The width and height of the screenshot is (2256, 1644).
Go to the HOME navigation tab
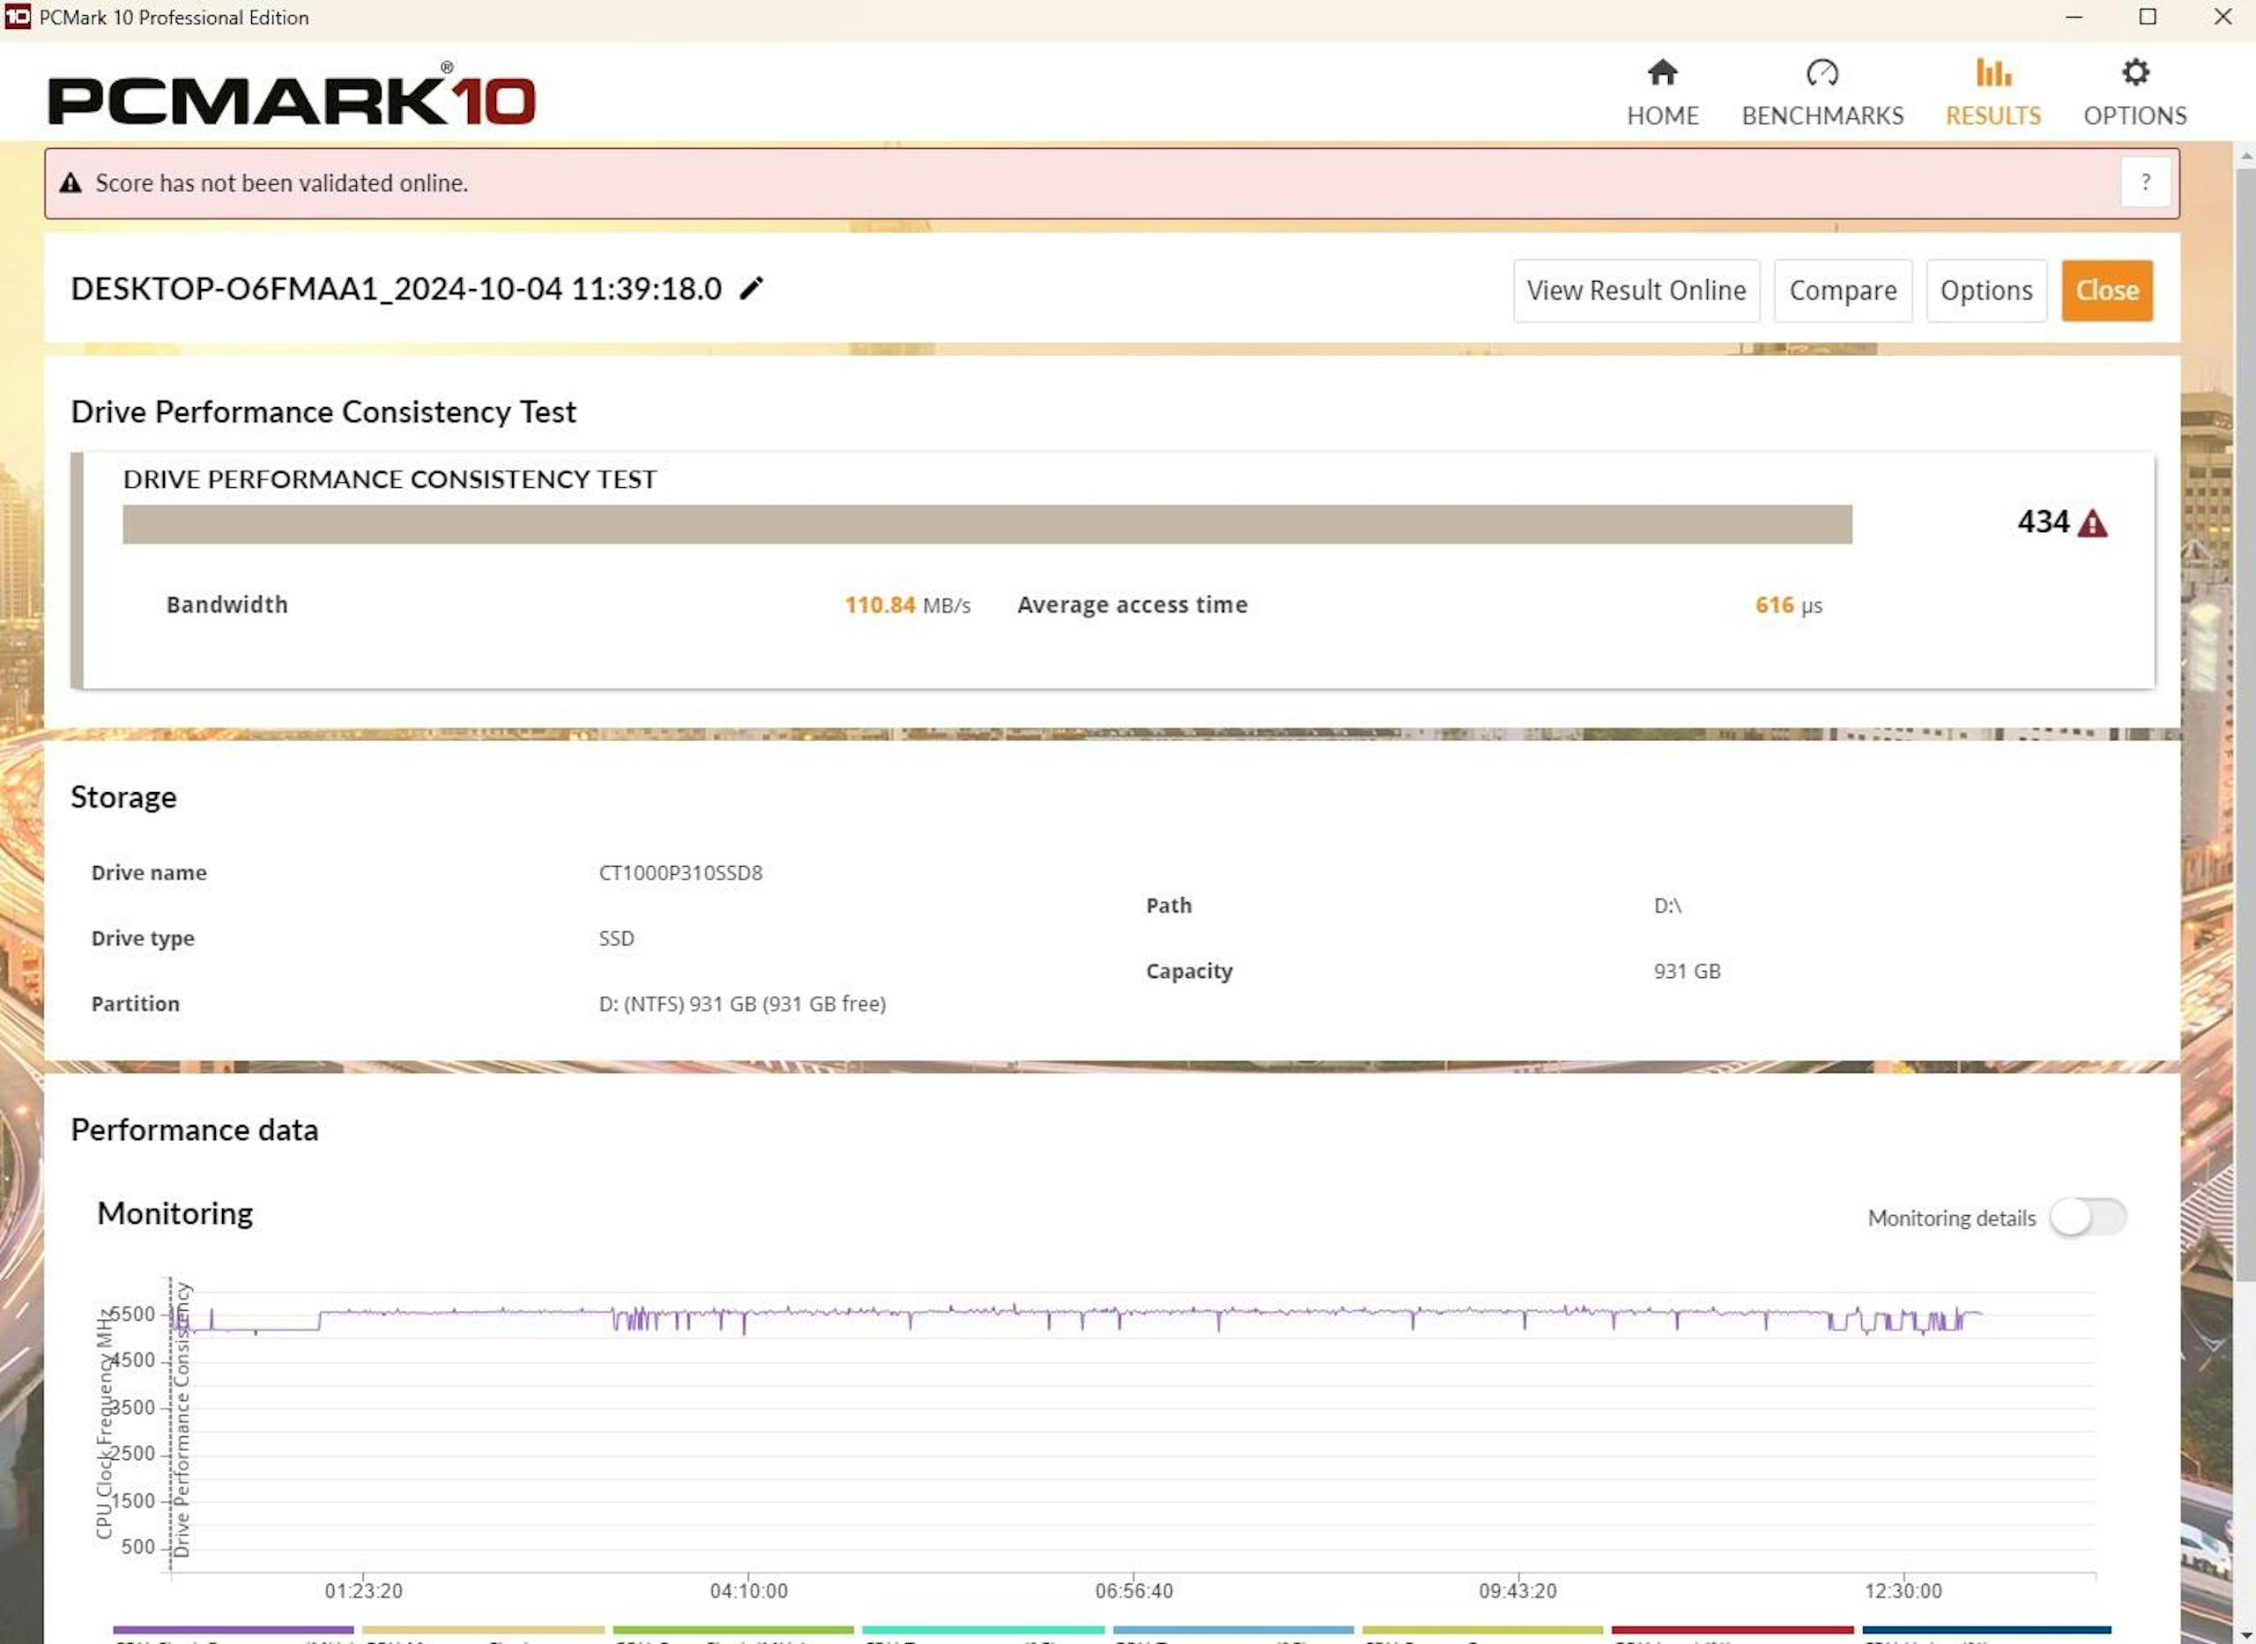(x=1662, y=93)
